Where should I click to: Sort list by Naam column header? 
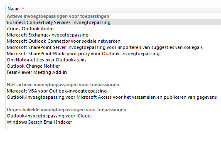click(x=113, y=9)
